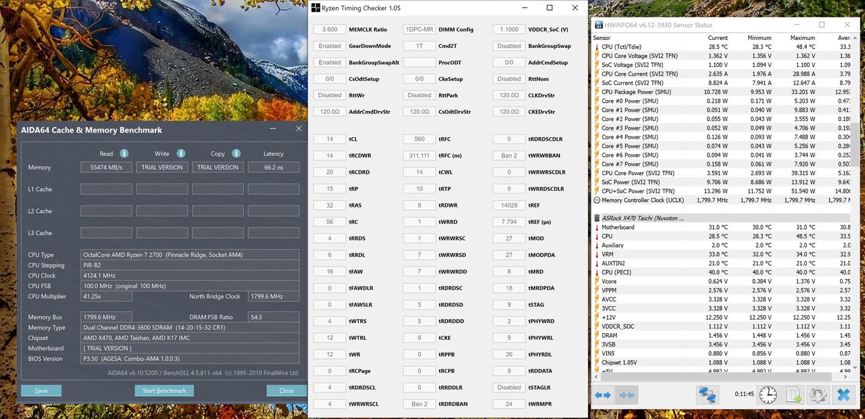
Task: Click the DIMM Config 1DPC-MR field
Action: [420, 30]
